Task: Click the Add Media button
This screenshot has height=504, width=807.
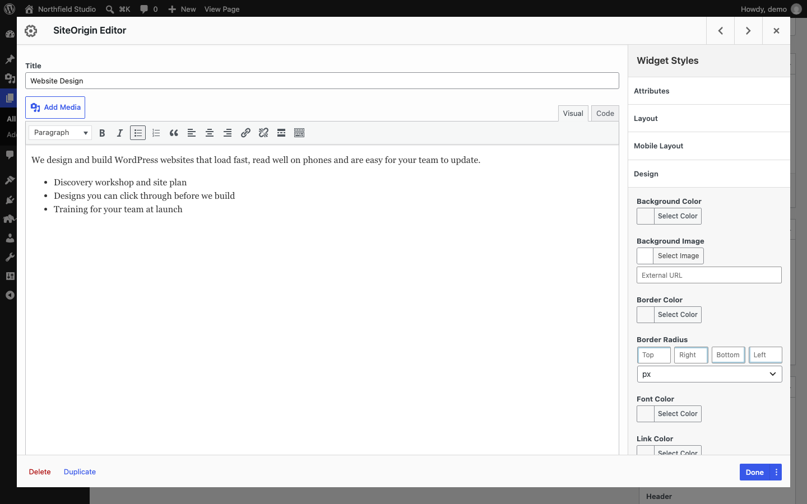Action: [55, 108]
